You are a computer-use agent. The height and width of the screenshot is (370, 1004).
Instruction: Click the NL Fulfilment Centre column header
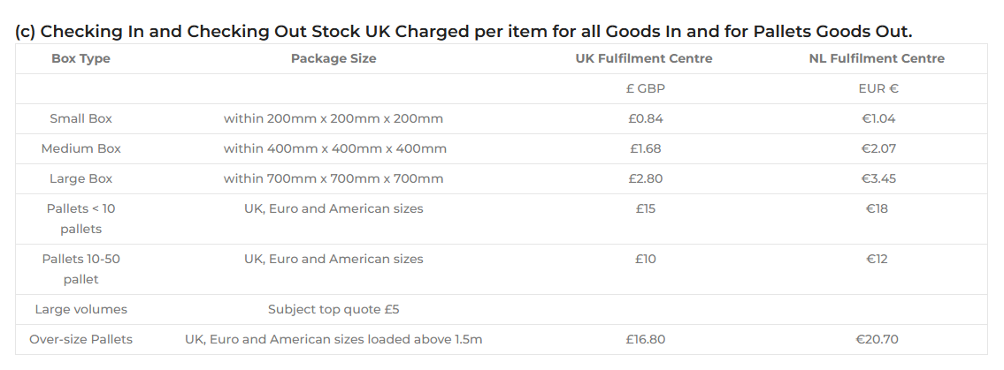tap(878, 58)
